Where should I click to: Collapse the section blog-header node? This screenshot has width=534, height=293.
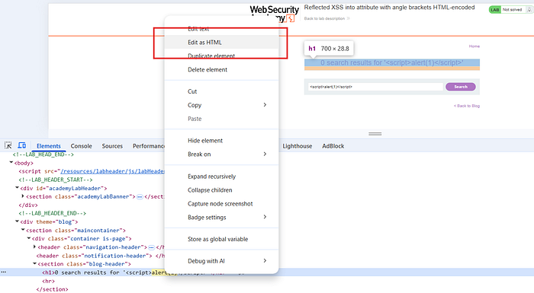coord(34,264)
